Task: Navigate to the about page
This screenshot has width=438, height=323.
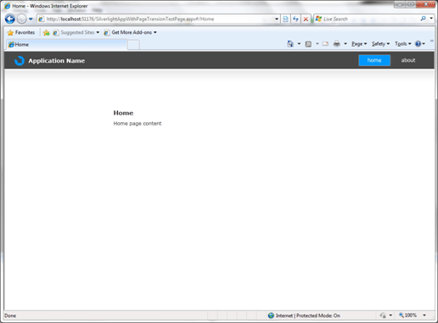Action: tap(408, 60)
